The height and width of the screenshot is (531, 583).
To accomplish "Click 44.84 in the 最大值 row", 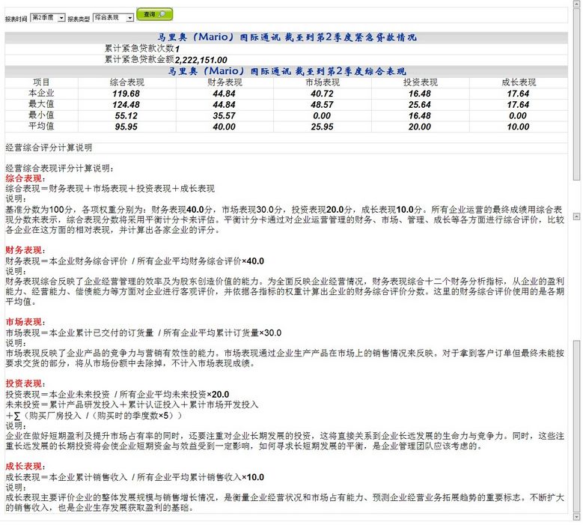I will (225, 105).
